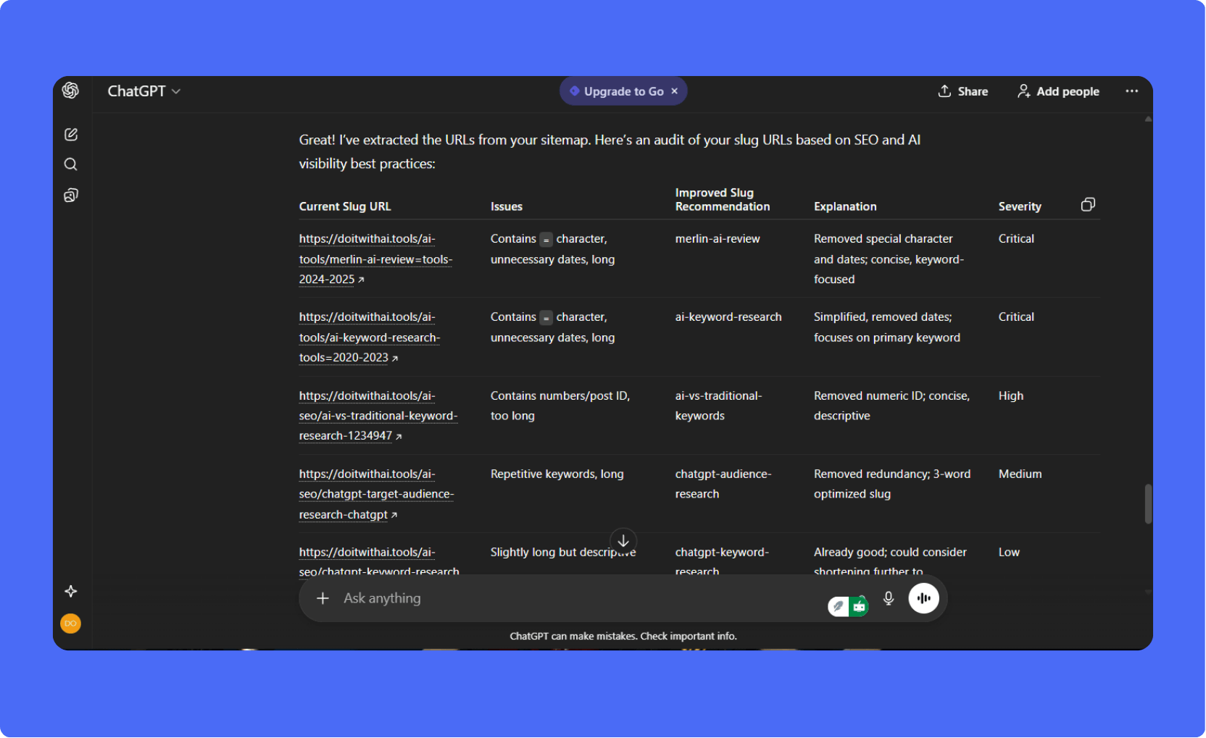Click the white feather extension icon
The image size is (1206, 738).
coord(839,606)
